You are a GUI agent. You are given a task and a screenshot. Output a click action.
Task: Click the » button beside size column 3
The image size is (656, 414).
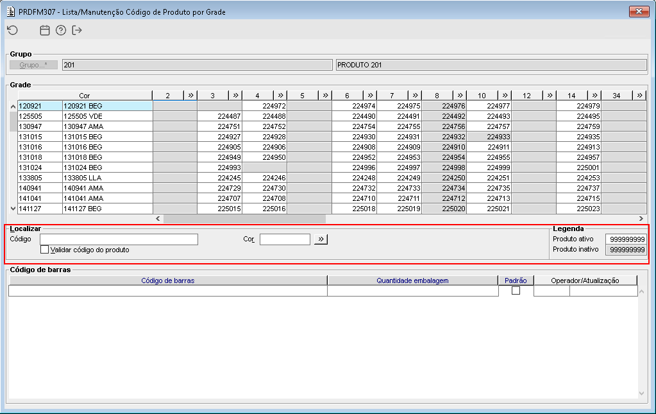click(x=235, y=96)
